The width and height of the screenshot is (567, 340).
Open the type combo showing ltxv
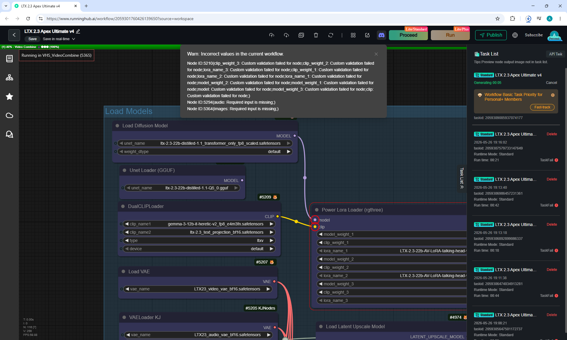click(199, 240)
